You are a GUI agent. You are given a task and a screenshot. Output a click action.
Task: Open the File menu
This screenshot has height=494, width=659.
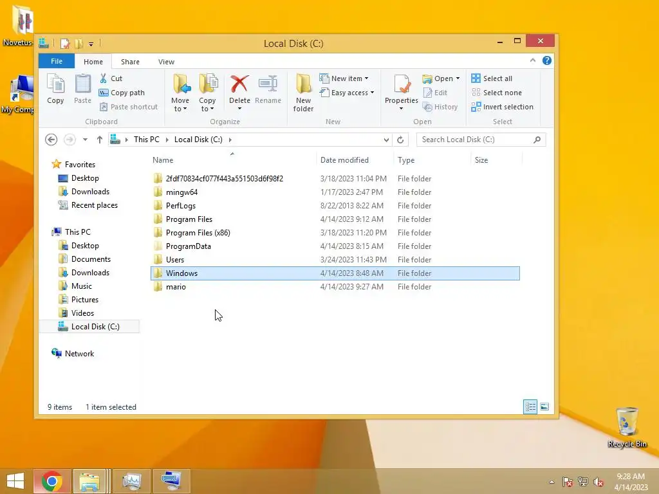click(x=57, y=61)
